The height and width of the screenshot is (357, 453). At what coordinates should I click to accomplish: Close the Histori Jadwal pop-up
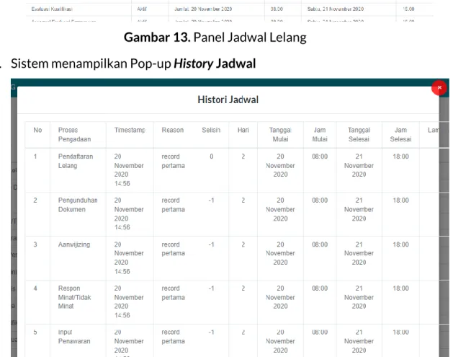[439, 88]
